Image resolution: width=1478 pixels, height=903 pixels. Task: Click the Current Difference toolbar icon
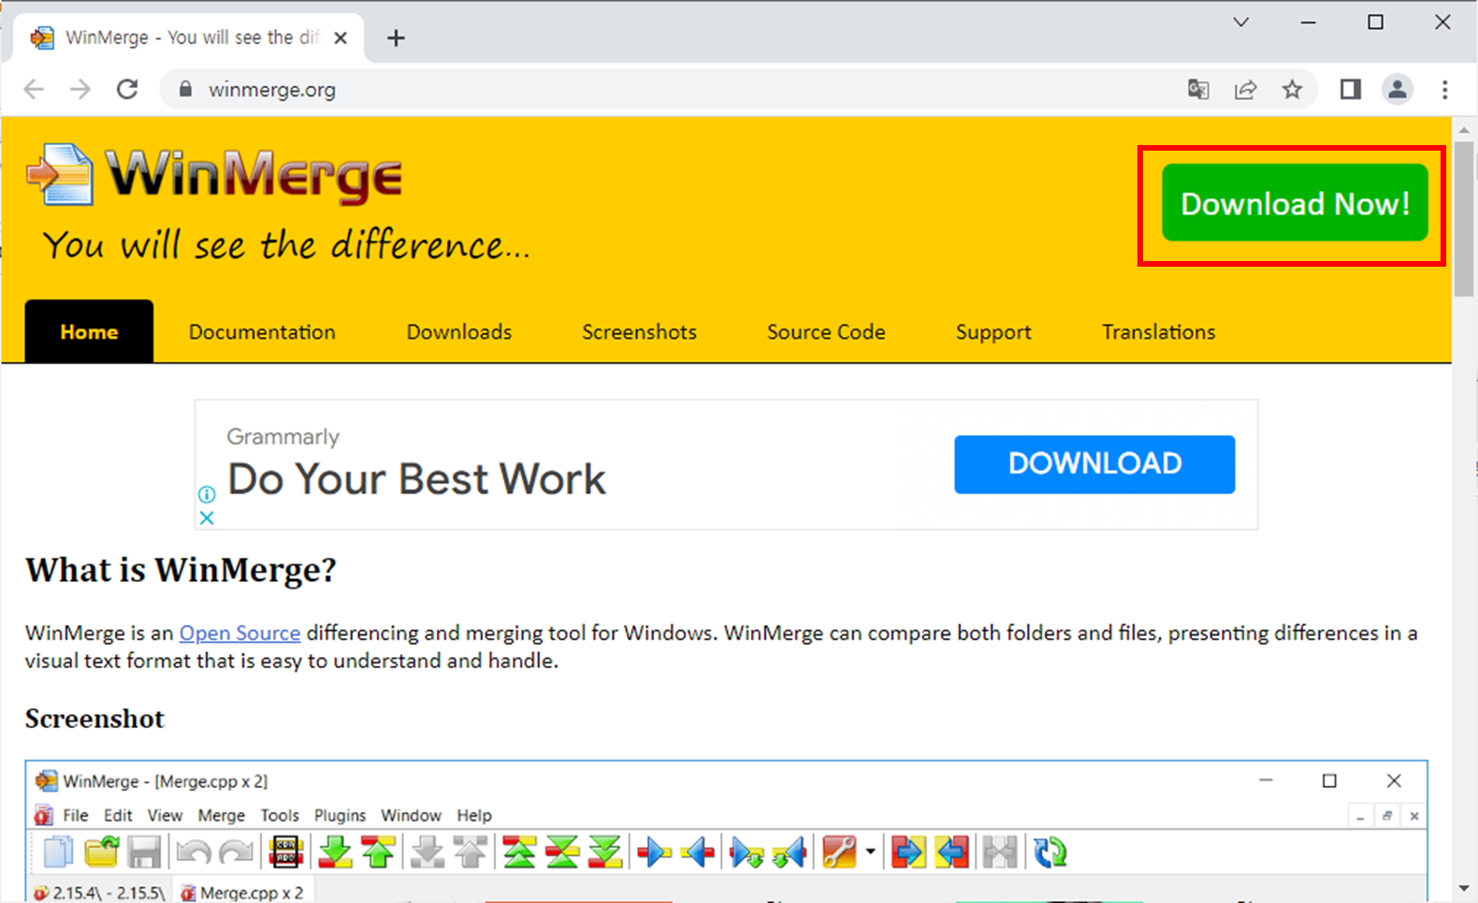[562, 852]
